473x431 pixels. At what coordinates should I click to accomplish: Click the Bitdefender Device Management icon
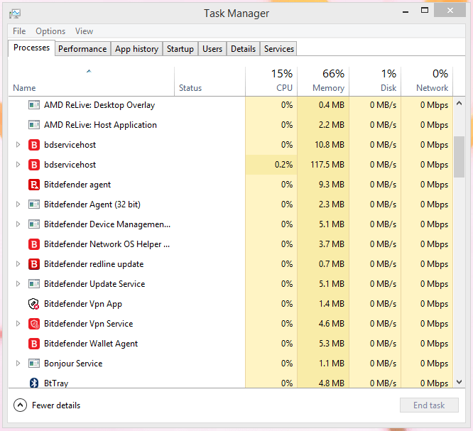34,224
